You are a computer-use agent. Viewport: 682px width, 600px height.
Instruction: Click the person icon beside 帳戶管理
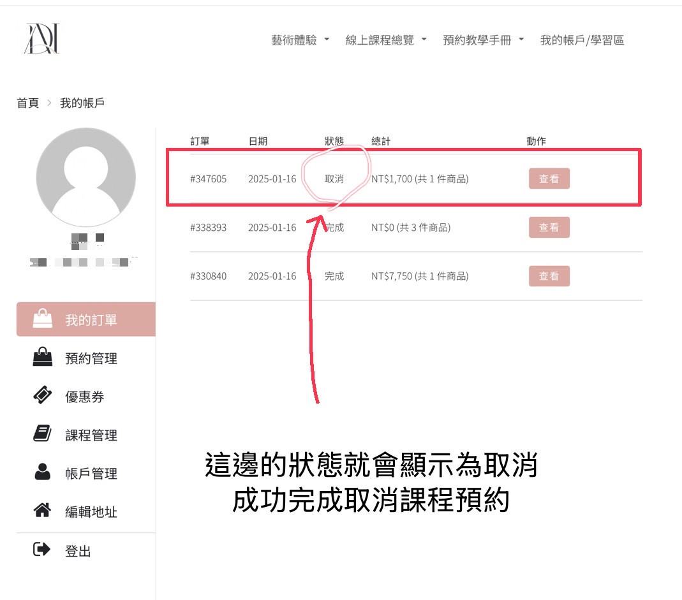(x=42, y=473)
